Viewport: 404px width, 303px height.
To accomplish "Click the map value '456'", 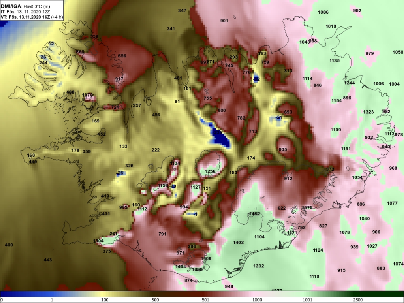I will click(156, 115).
